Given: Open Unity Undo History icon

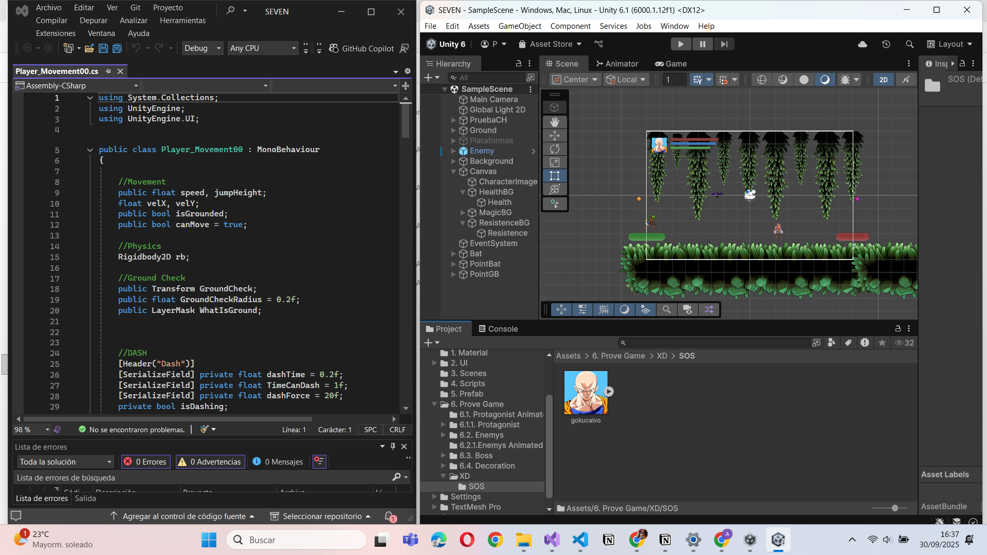Looking at the screenshot, I should [886, 44].
